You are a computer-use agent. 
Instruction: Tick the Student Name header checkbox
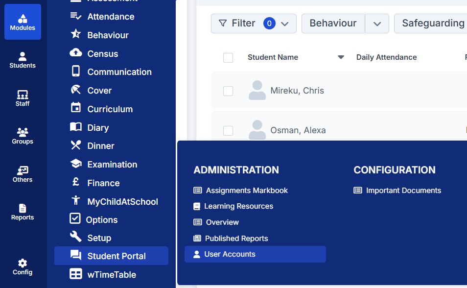pos(228,57)
